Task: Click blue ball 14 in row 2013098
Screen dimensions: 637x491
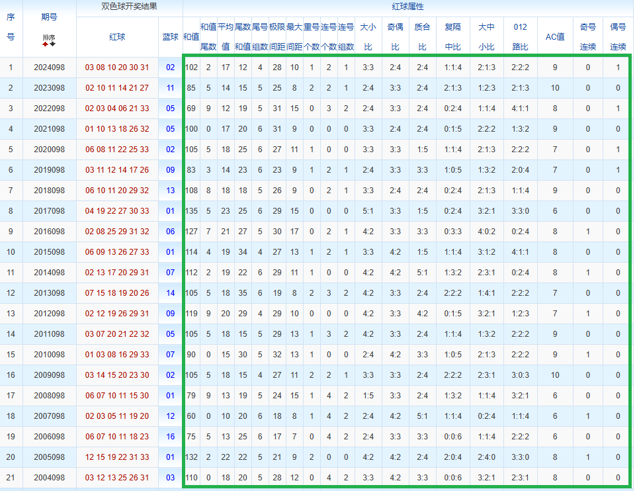Action: [170, 293]
